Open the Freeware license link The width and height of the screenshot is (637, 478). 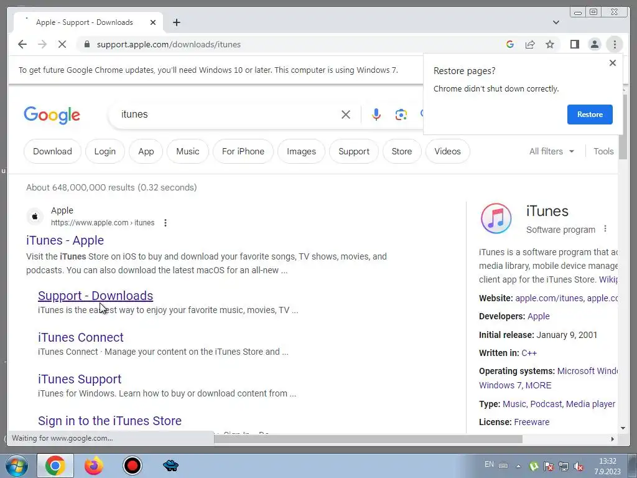(x=531, y=422)
